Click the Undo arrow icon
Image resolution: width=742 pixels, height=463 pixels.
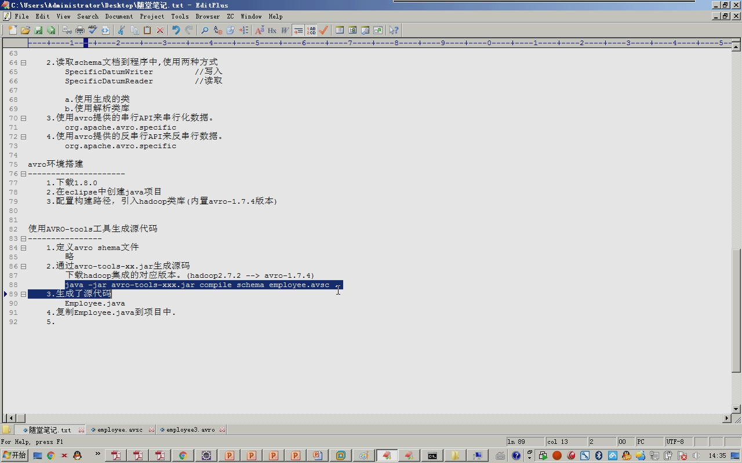[176, 30]
